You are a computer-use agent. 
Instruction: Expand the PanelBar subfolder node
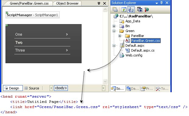tap(120, 36)
